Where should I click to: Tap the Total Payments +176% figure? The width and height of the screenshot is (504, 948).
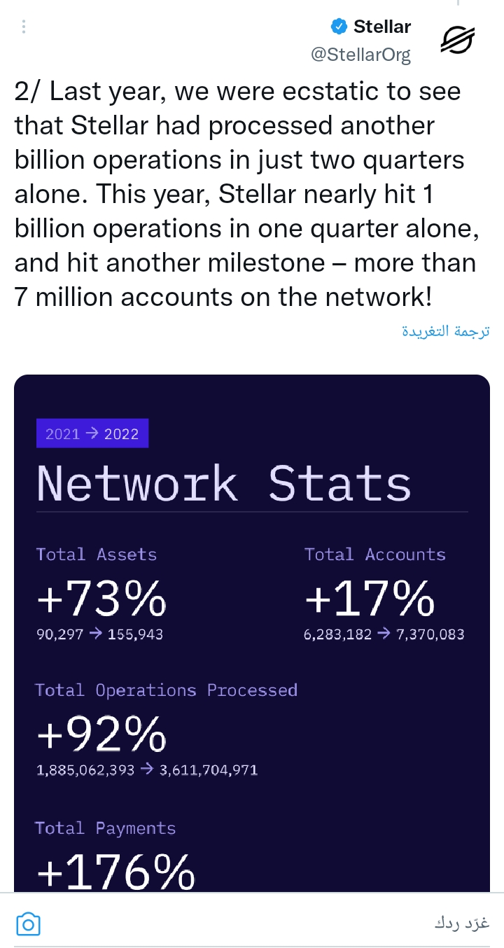point(115,871)
